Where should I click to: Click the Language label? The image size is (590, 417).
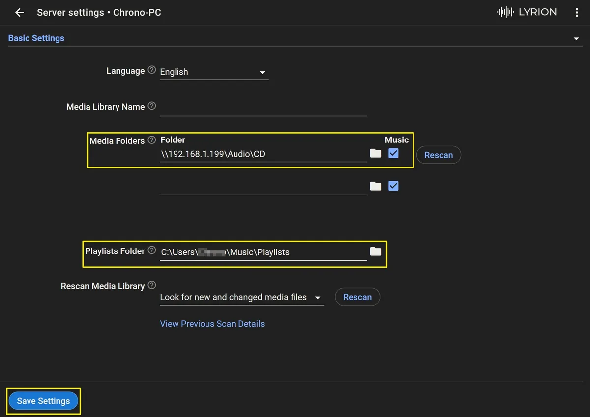[x=125, y=71]
